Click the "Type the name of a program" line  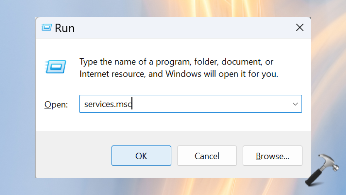coord(176,62)
